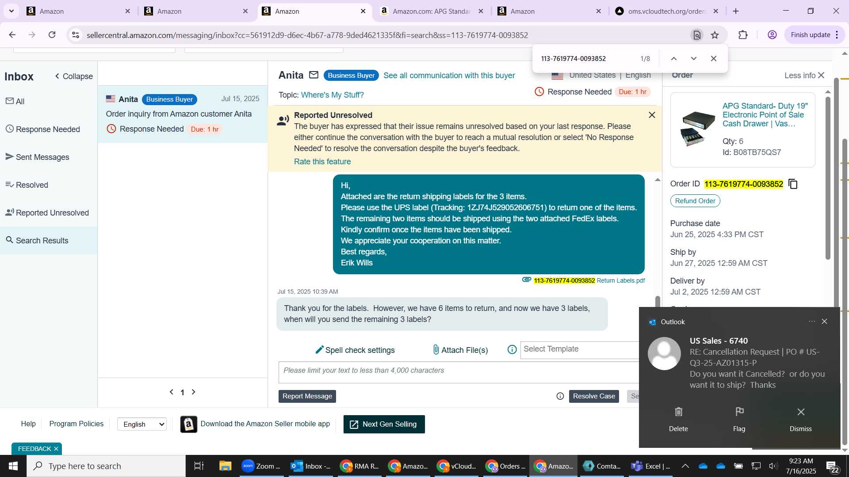Click the envelope icon next to Anita
849x477 pixels.
tap(314, 75)
